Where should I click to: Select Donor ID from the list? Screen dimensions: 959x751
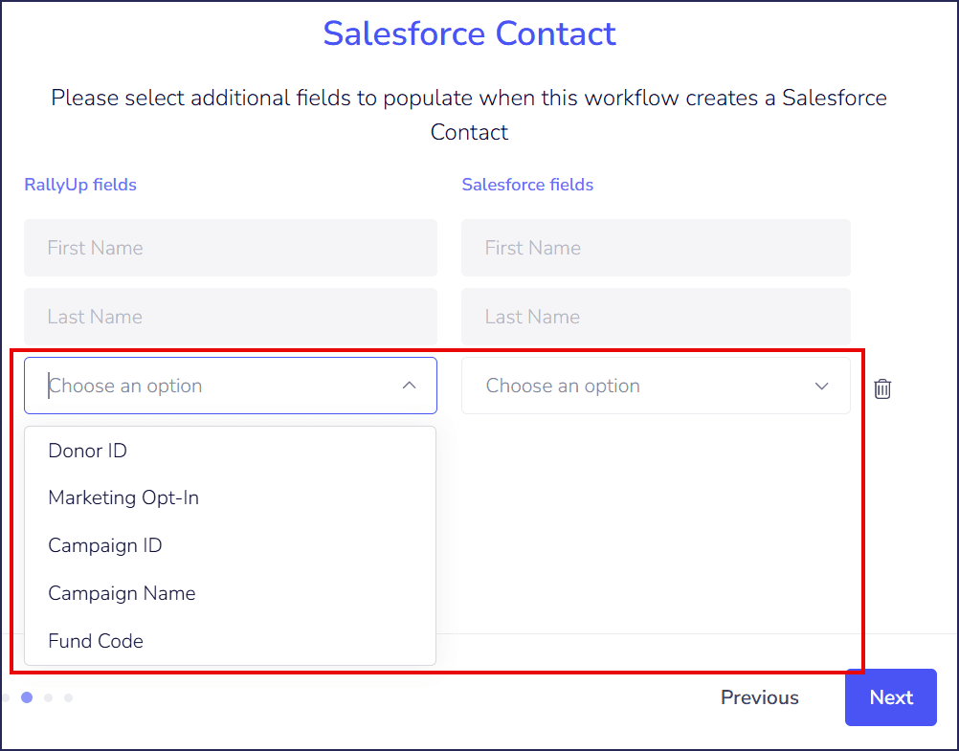(x=88, y=451)
